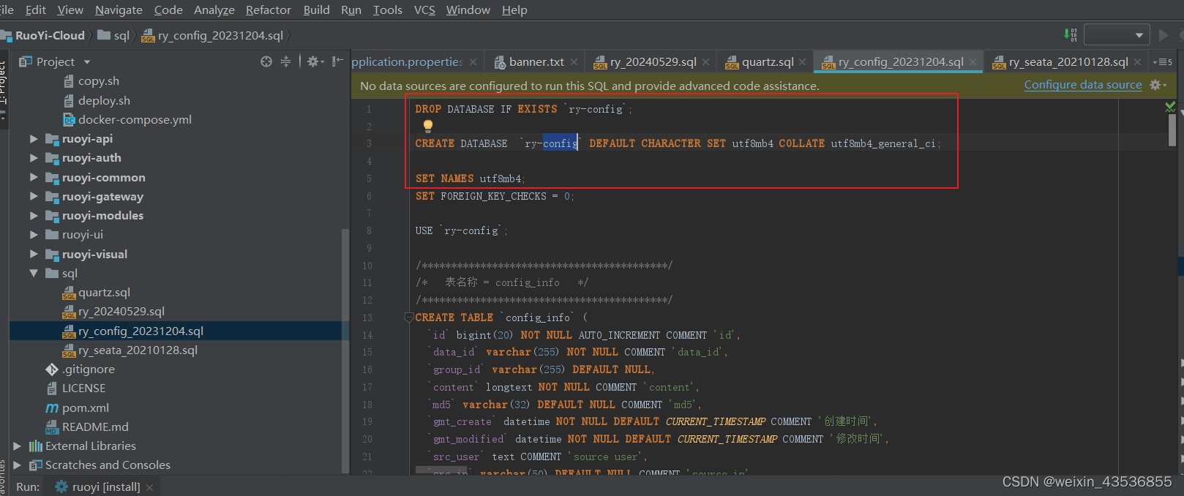Select docker-compose.yml file
The height and width of the screenshot is (496, 1184).
point(135,119)
